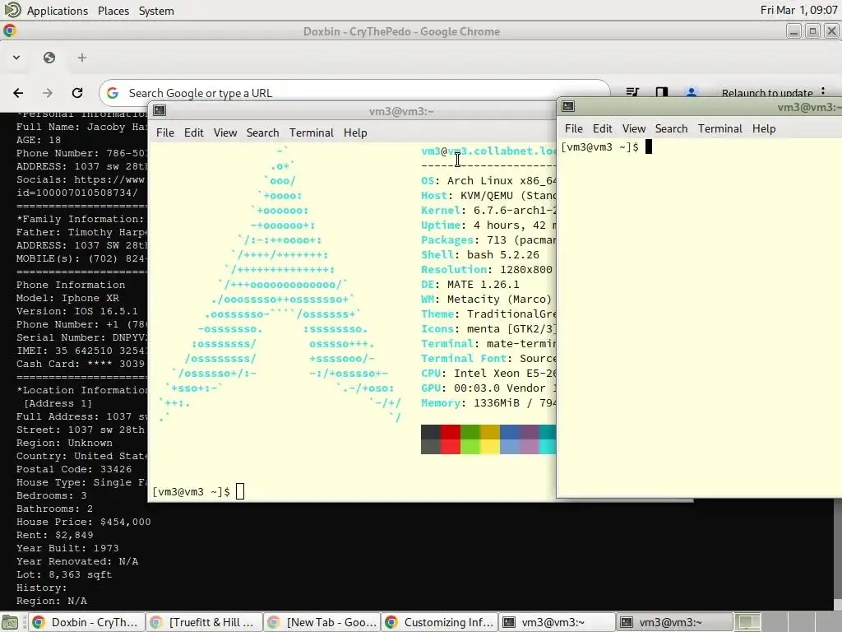This screenshot has width=842, height=632.
Task: Click the 'Shell: bash 5.2.26' line
Action: click(x=480, y=255)
